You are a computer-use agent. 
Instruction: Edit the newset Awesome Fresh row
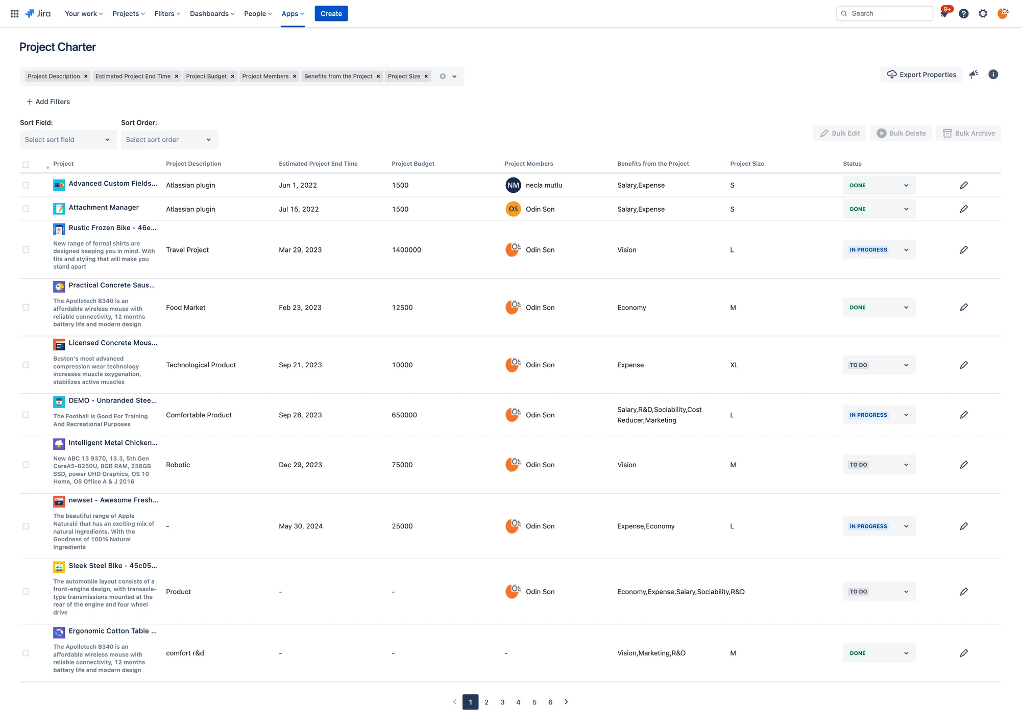[964, 526]
